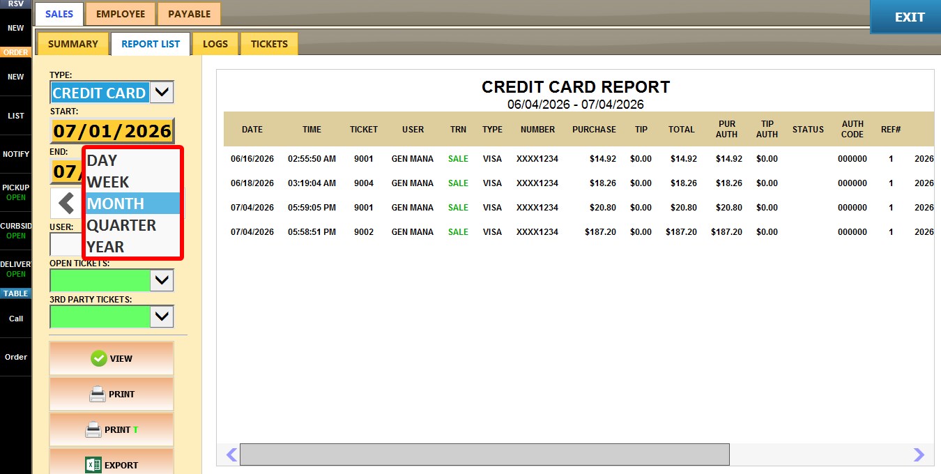Open the EMPLOYEE tab

click(121, 14)
